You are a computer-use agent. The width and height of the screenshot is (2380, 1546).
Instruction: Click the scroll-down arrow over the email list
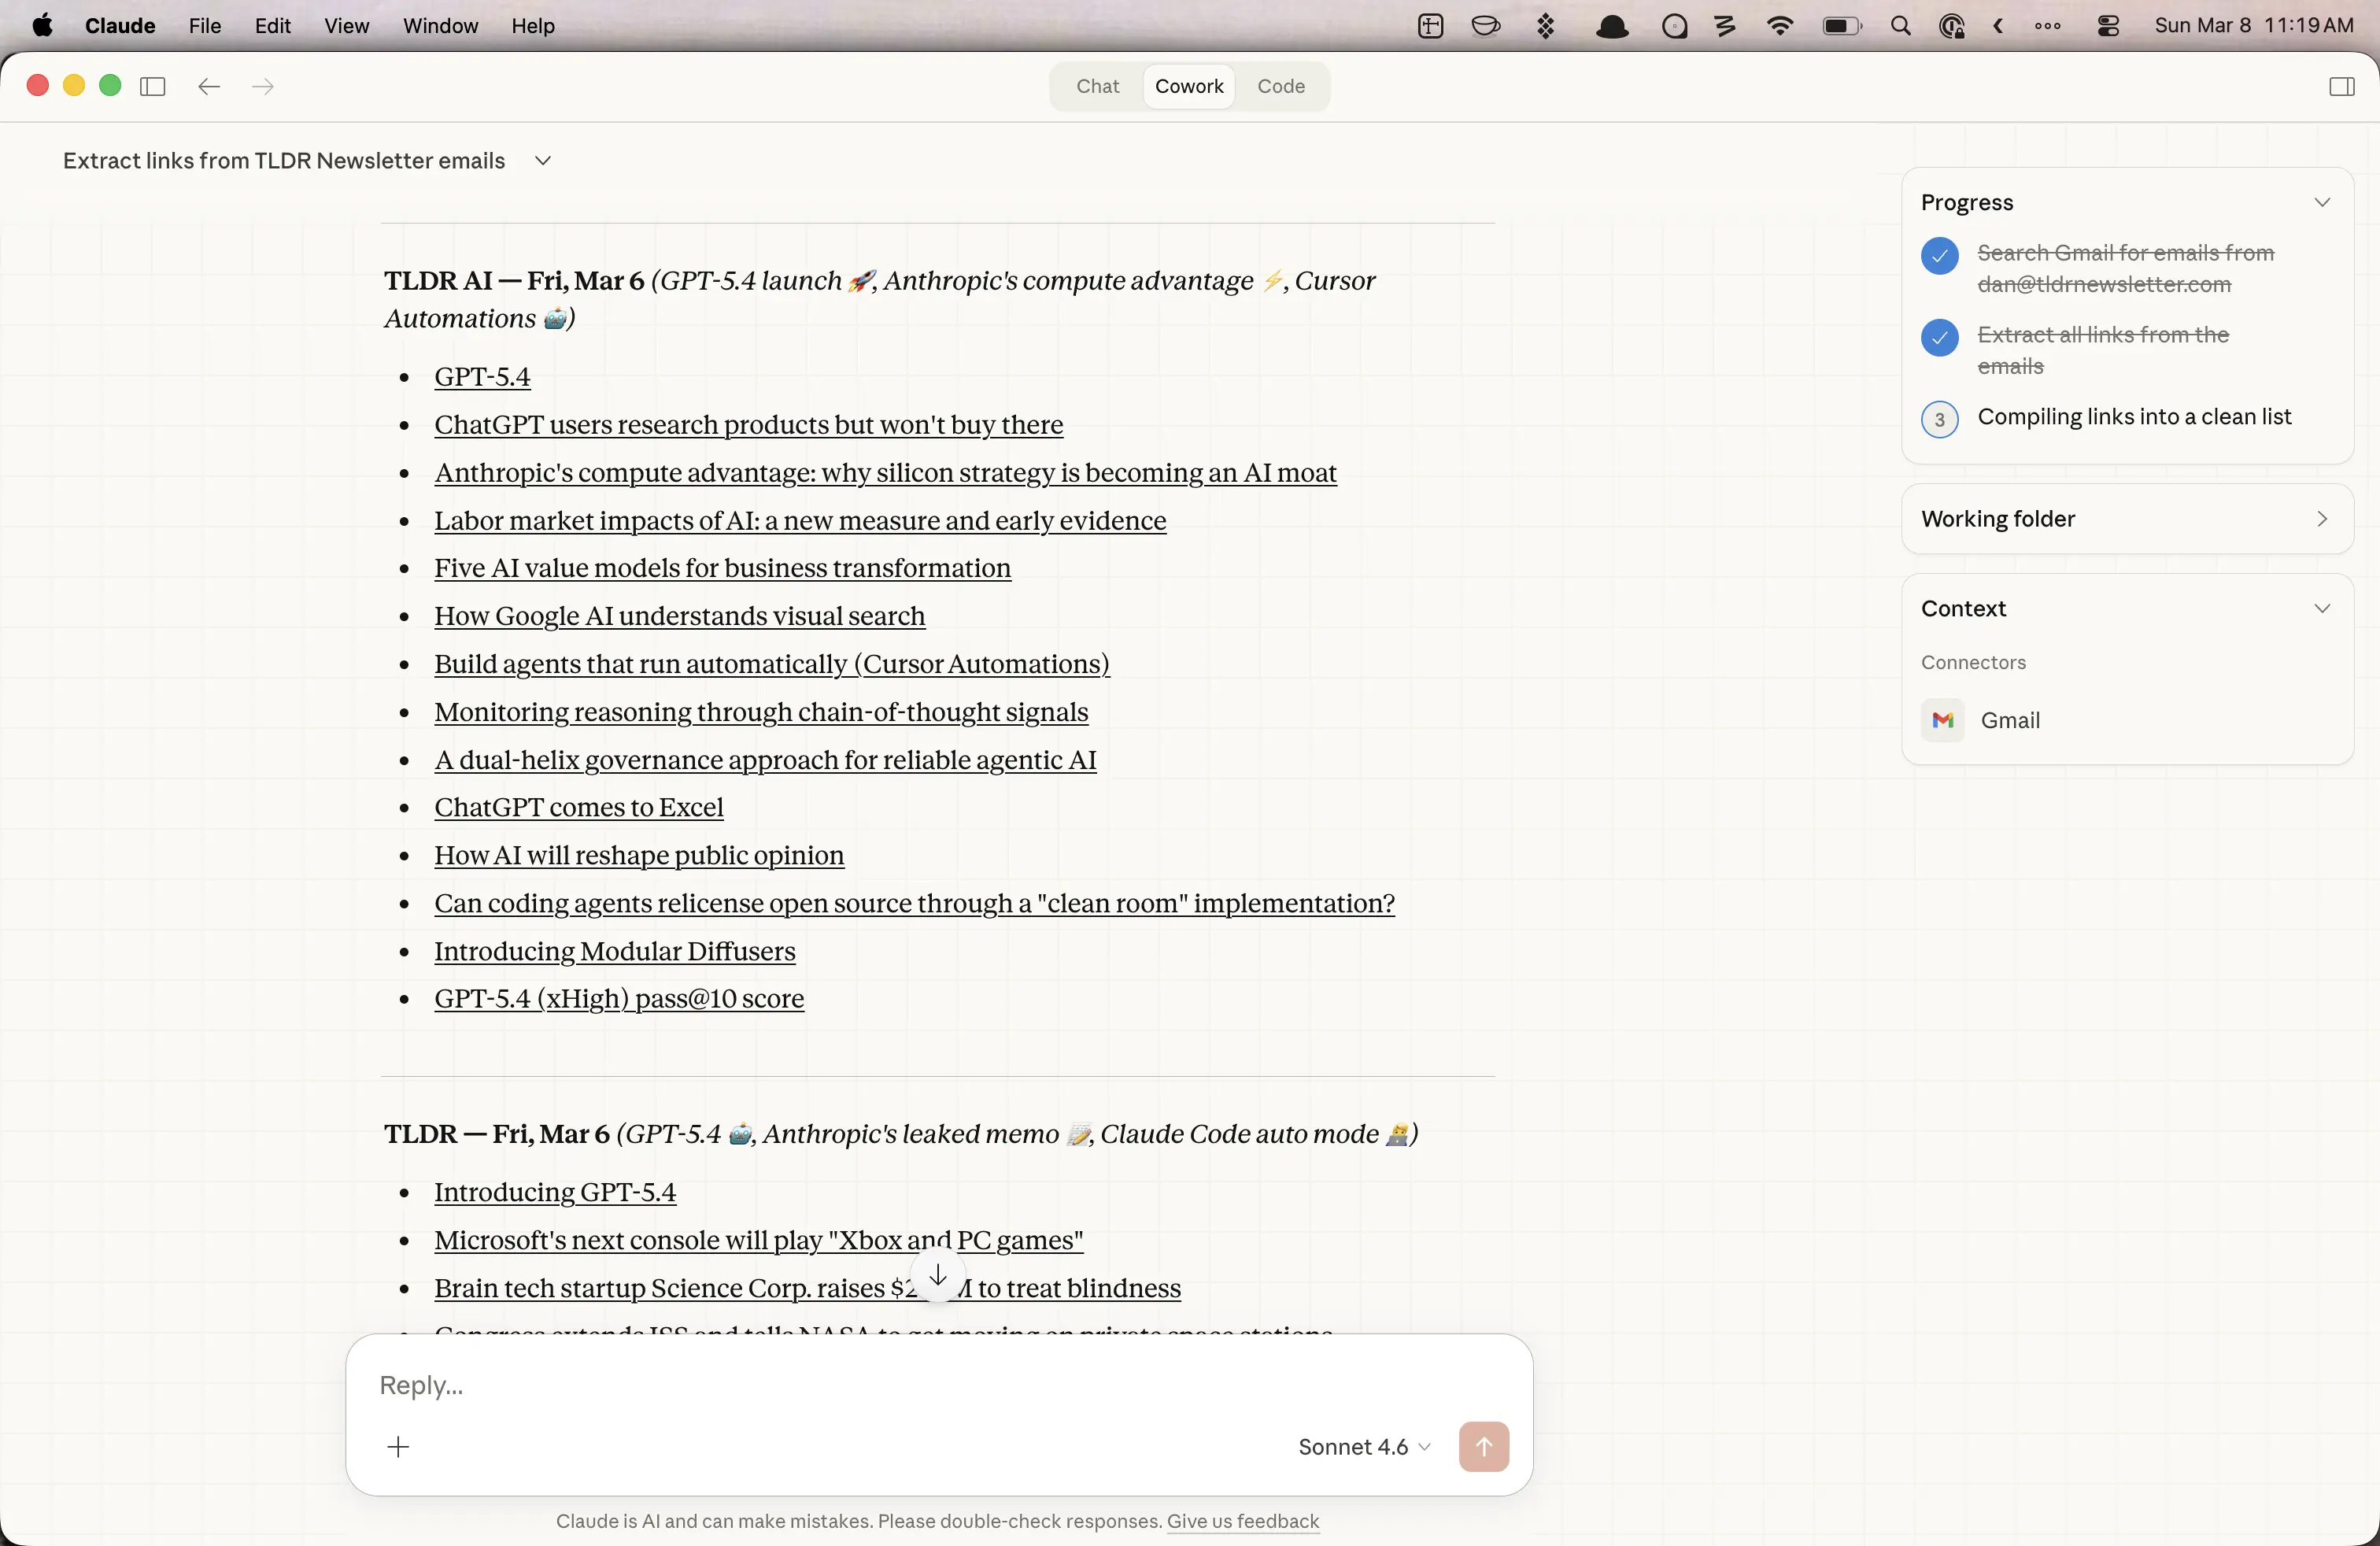(937, 1274)
